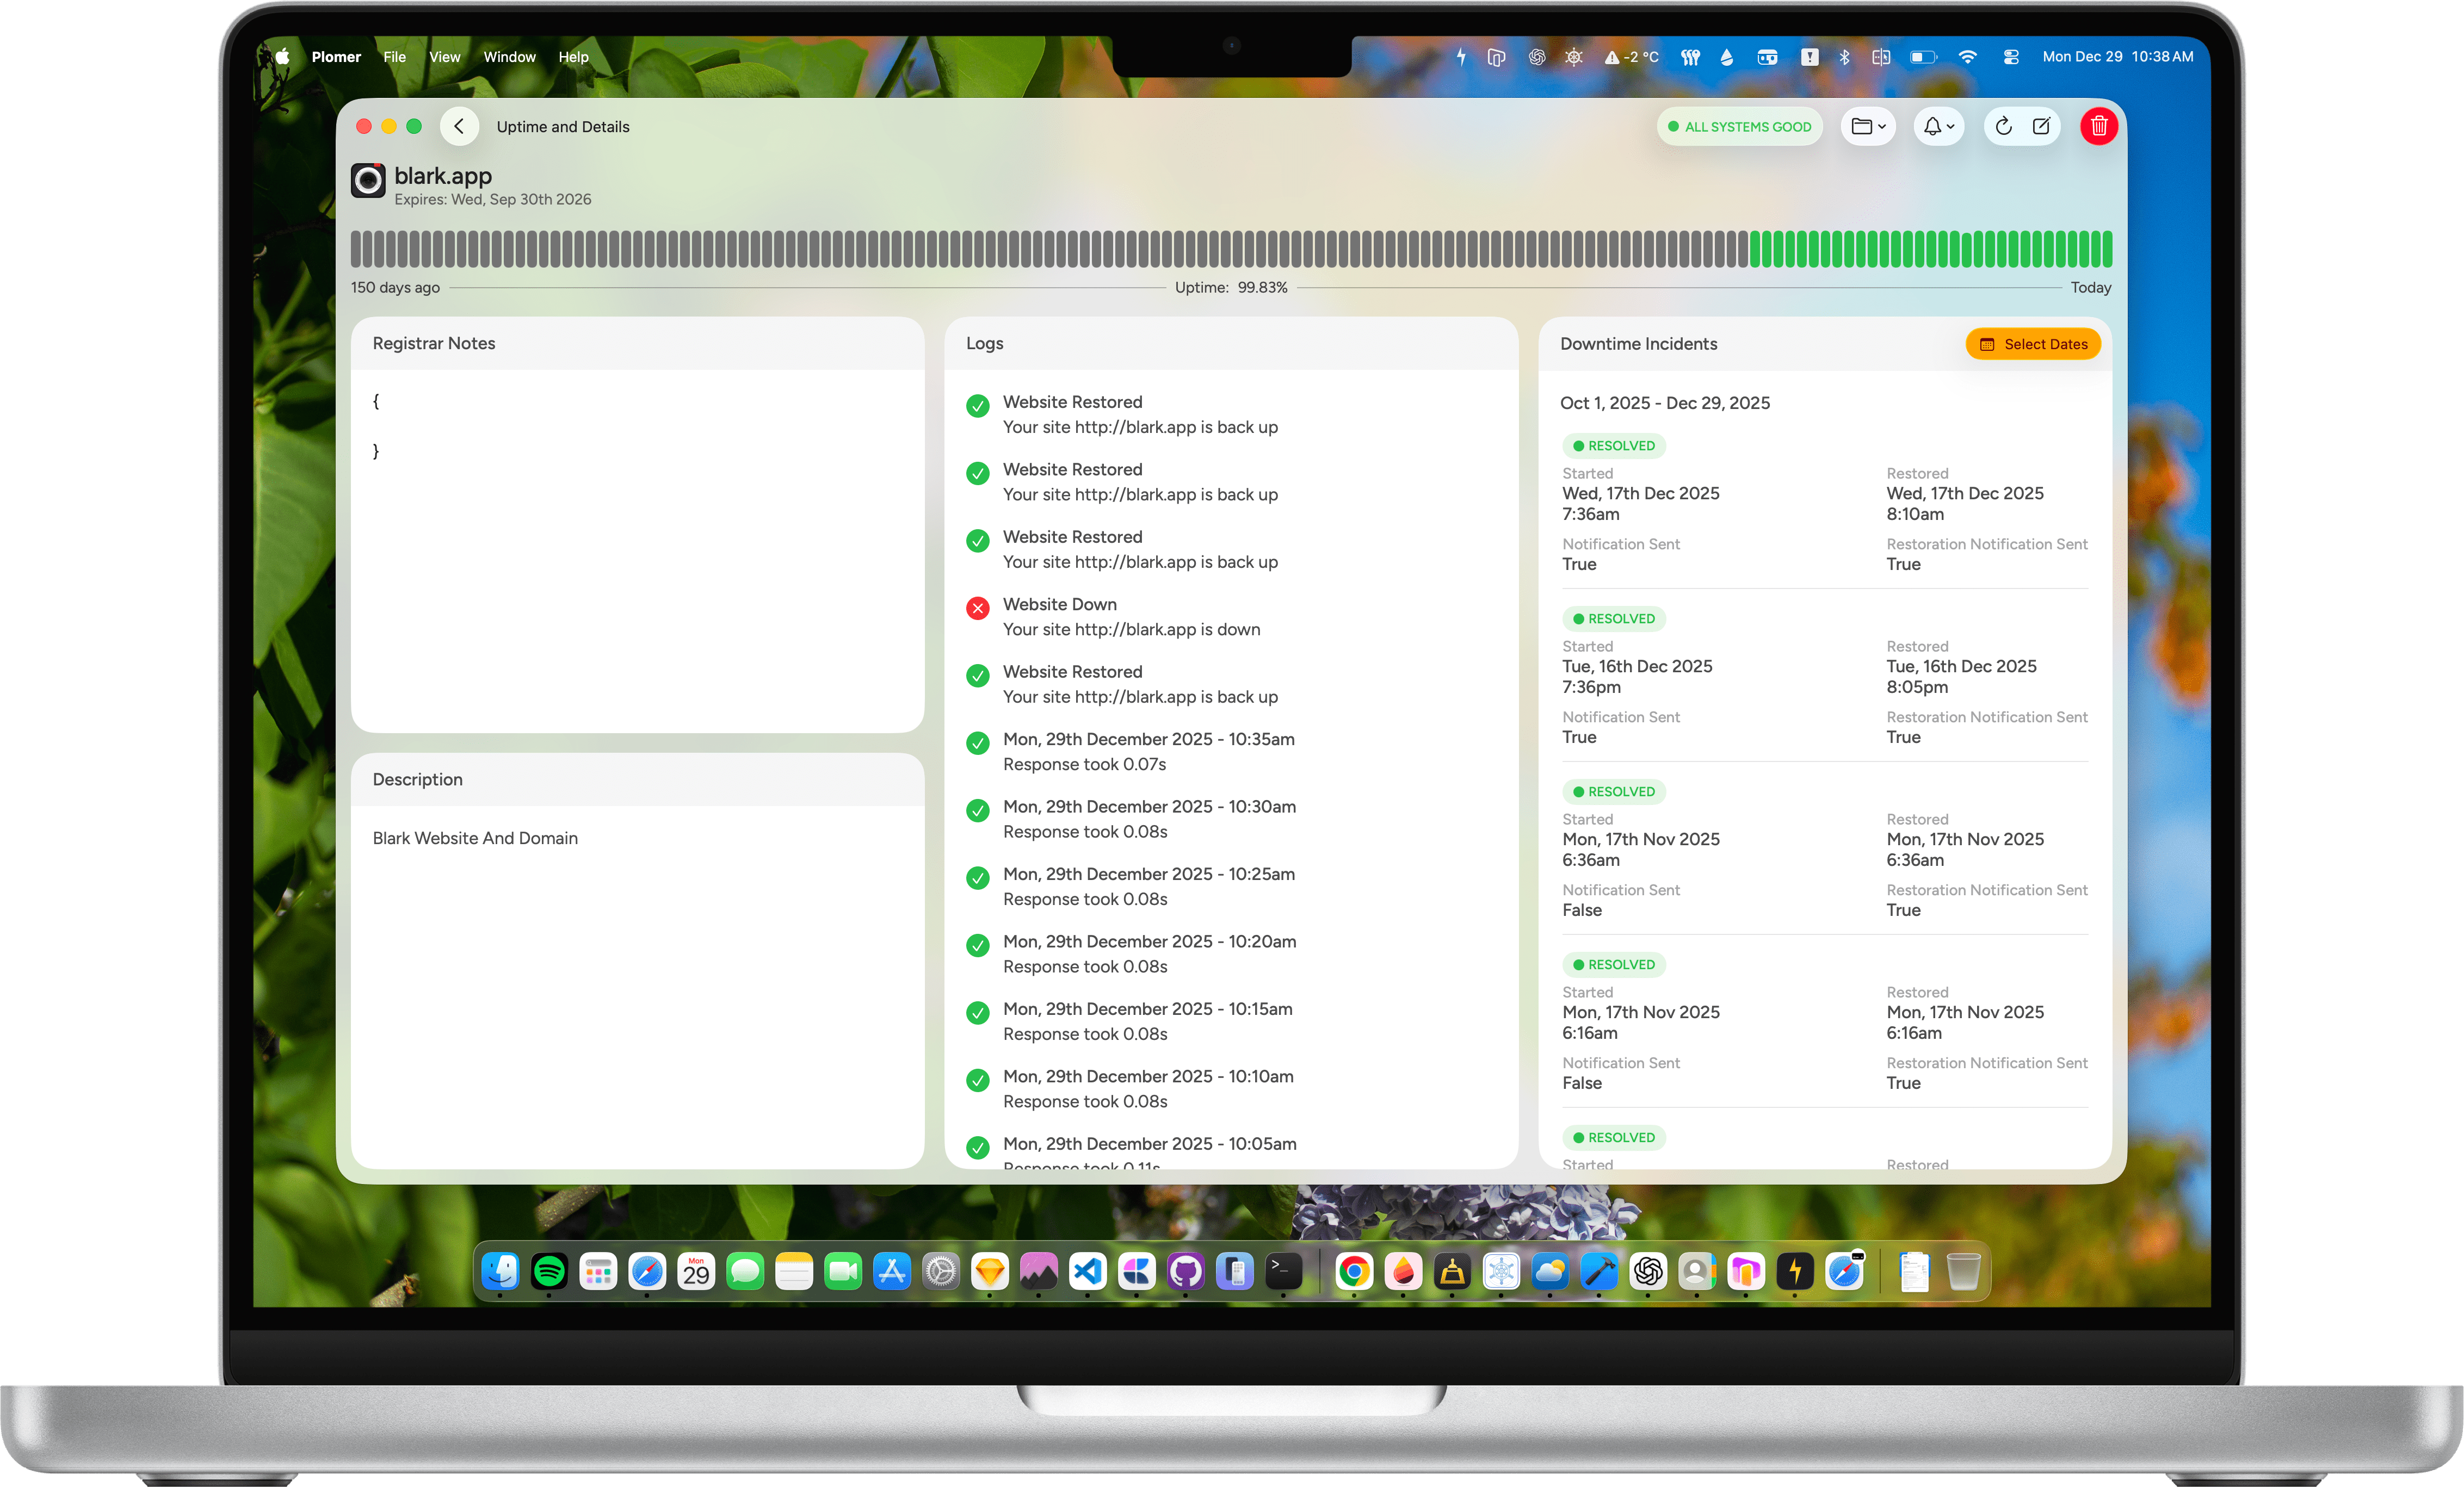The width and height of the screenshot is (2464, 1487).
Task: Click the blark.app site logo icon
Action: 368,180
